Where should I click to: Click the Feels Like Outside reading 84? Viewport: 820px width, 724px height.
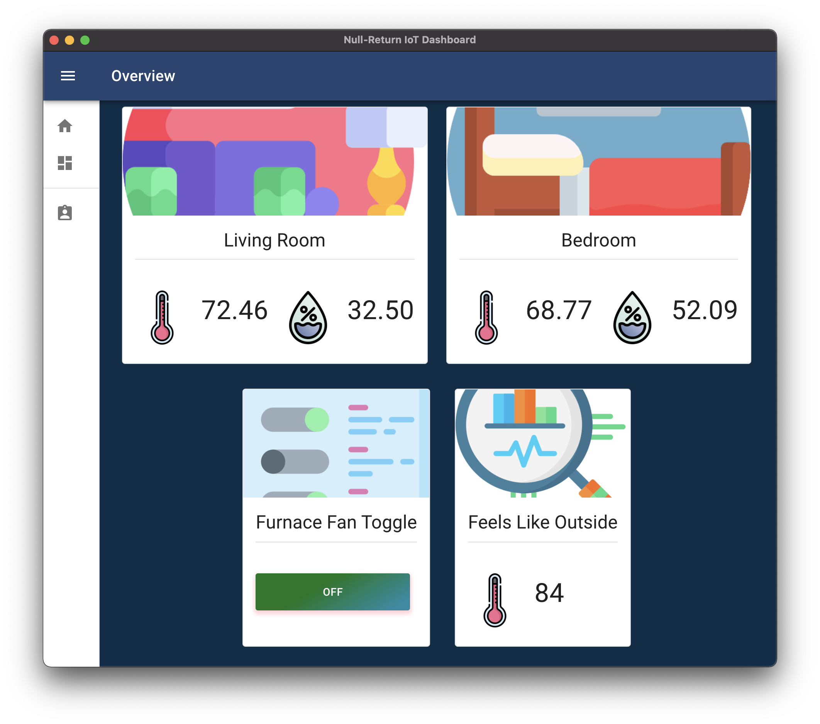point(549,592)
